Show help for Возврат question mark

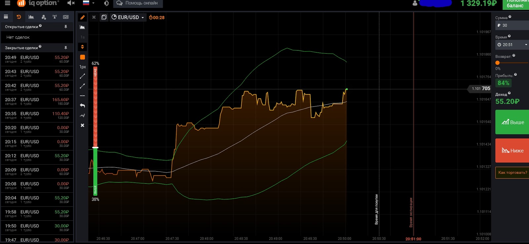pyautogui.click(x=514, y=55)
